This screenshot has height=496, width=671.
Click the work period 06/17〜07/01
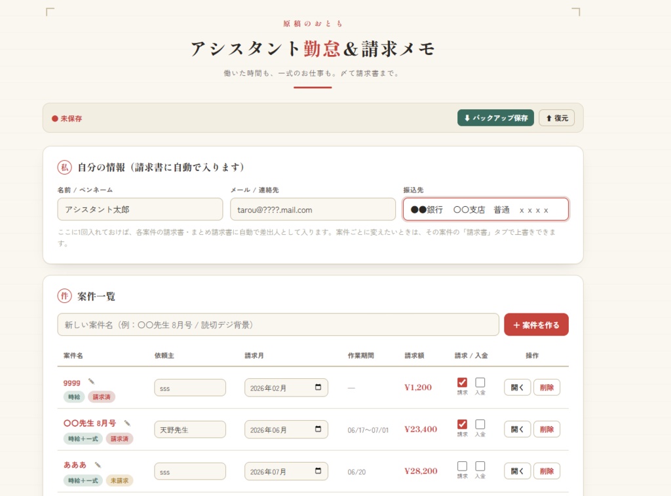tap(368, 430)
